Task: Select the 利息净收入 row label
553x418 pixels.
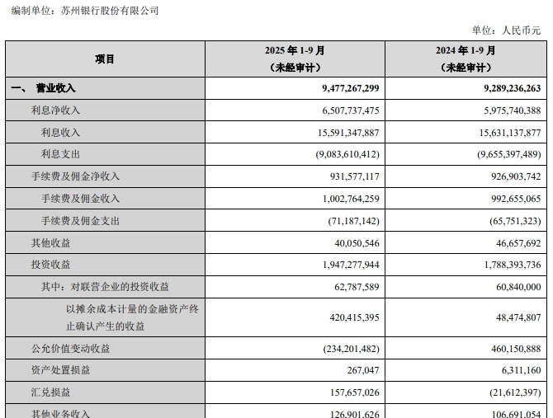Action: pos(55,110)
